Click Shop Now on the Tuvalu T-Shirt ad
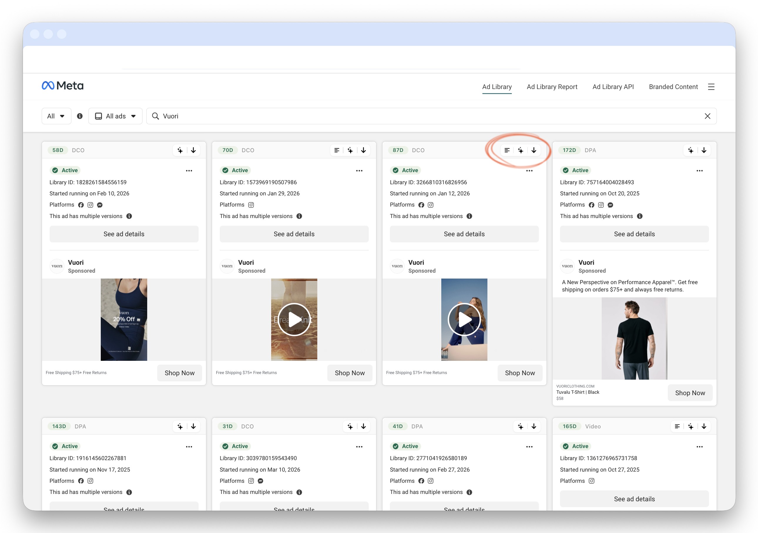 690,393
